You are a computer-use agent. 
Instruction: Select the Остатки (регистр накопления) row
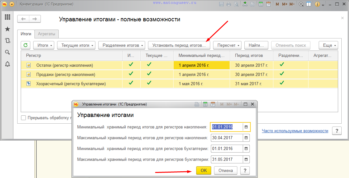tap(179, 65)
